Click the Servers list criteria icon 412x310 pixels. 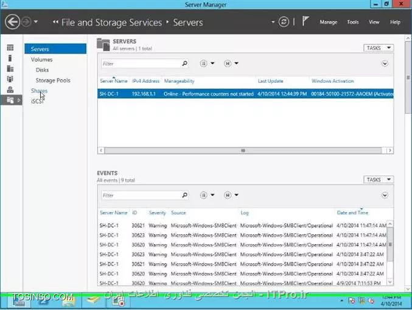point(203,63)
